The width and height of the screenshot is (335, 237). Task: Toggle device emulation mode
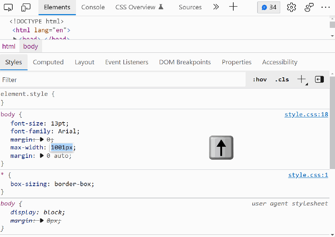[x=26, y=7]
